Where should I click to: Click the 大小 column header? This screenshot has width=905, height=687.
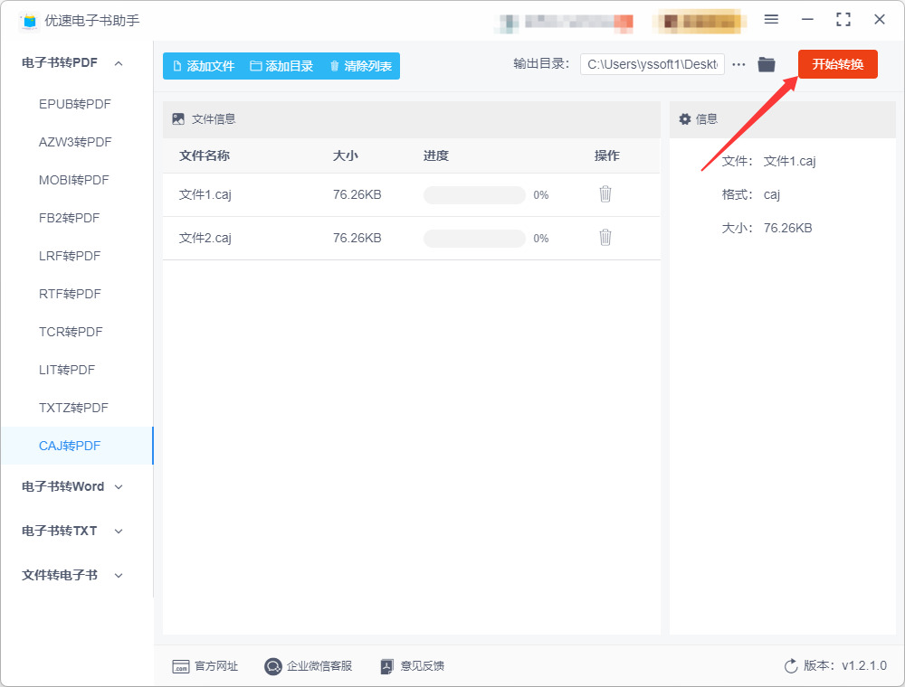(x=345, y=155)
